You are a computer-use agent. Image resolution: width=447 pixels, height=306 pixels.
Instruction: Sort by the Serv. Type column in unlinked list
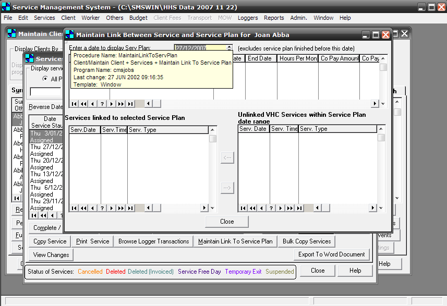(x=336, y=129)
